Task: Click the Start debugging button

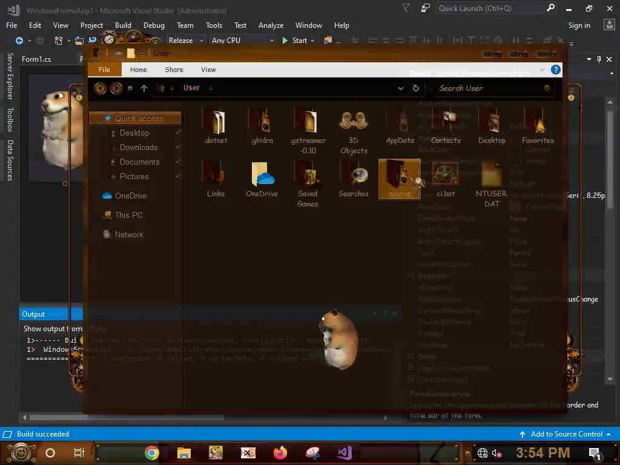Action: (x=295, y=41)
